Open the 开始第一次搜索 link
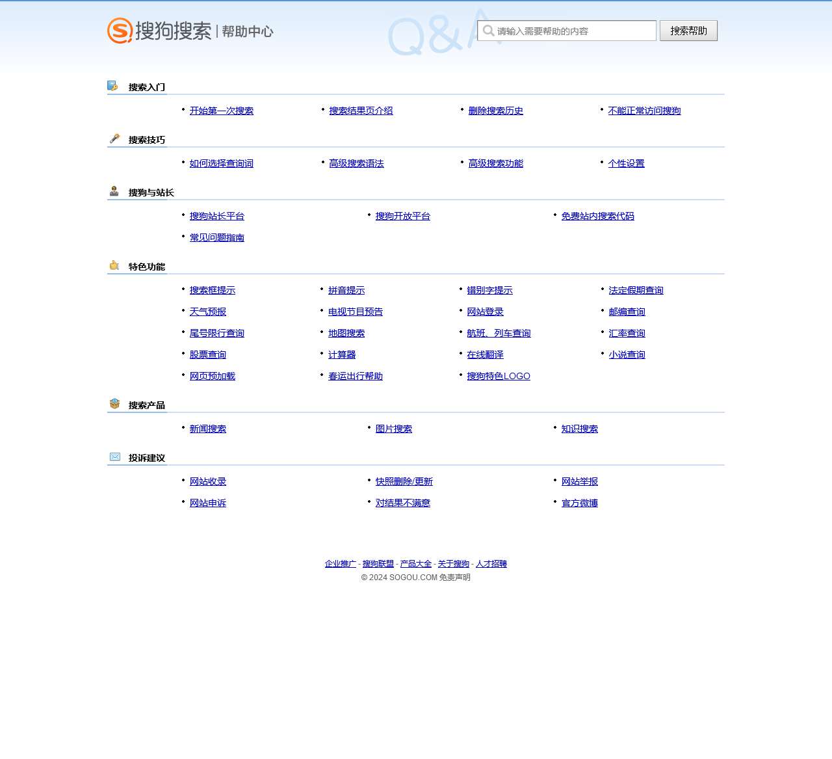This screenshot has width=832, height=759. (x=222, y=111)
